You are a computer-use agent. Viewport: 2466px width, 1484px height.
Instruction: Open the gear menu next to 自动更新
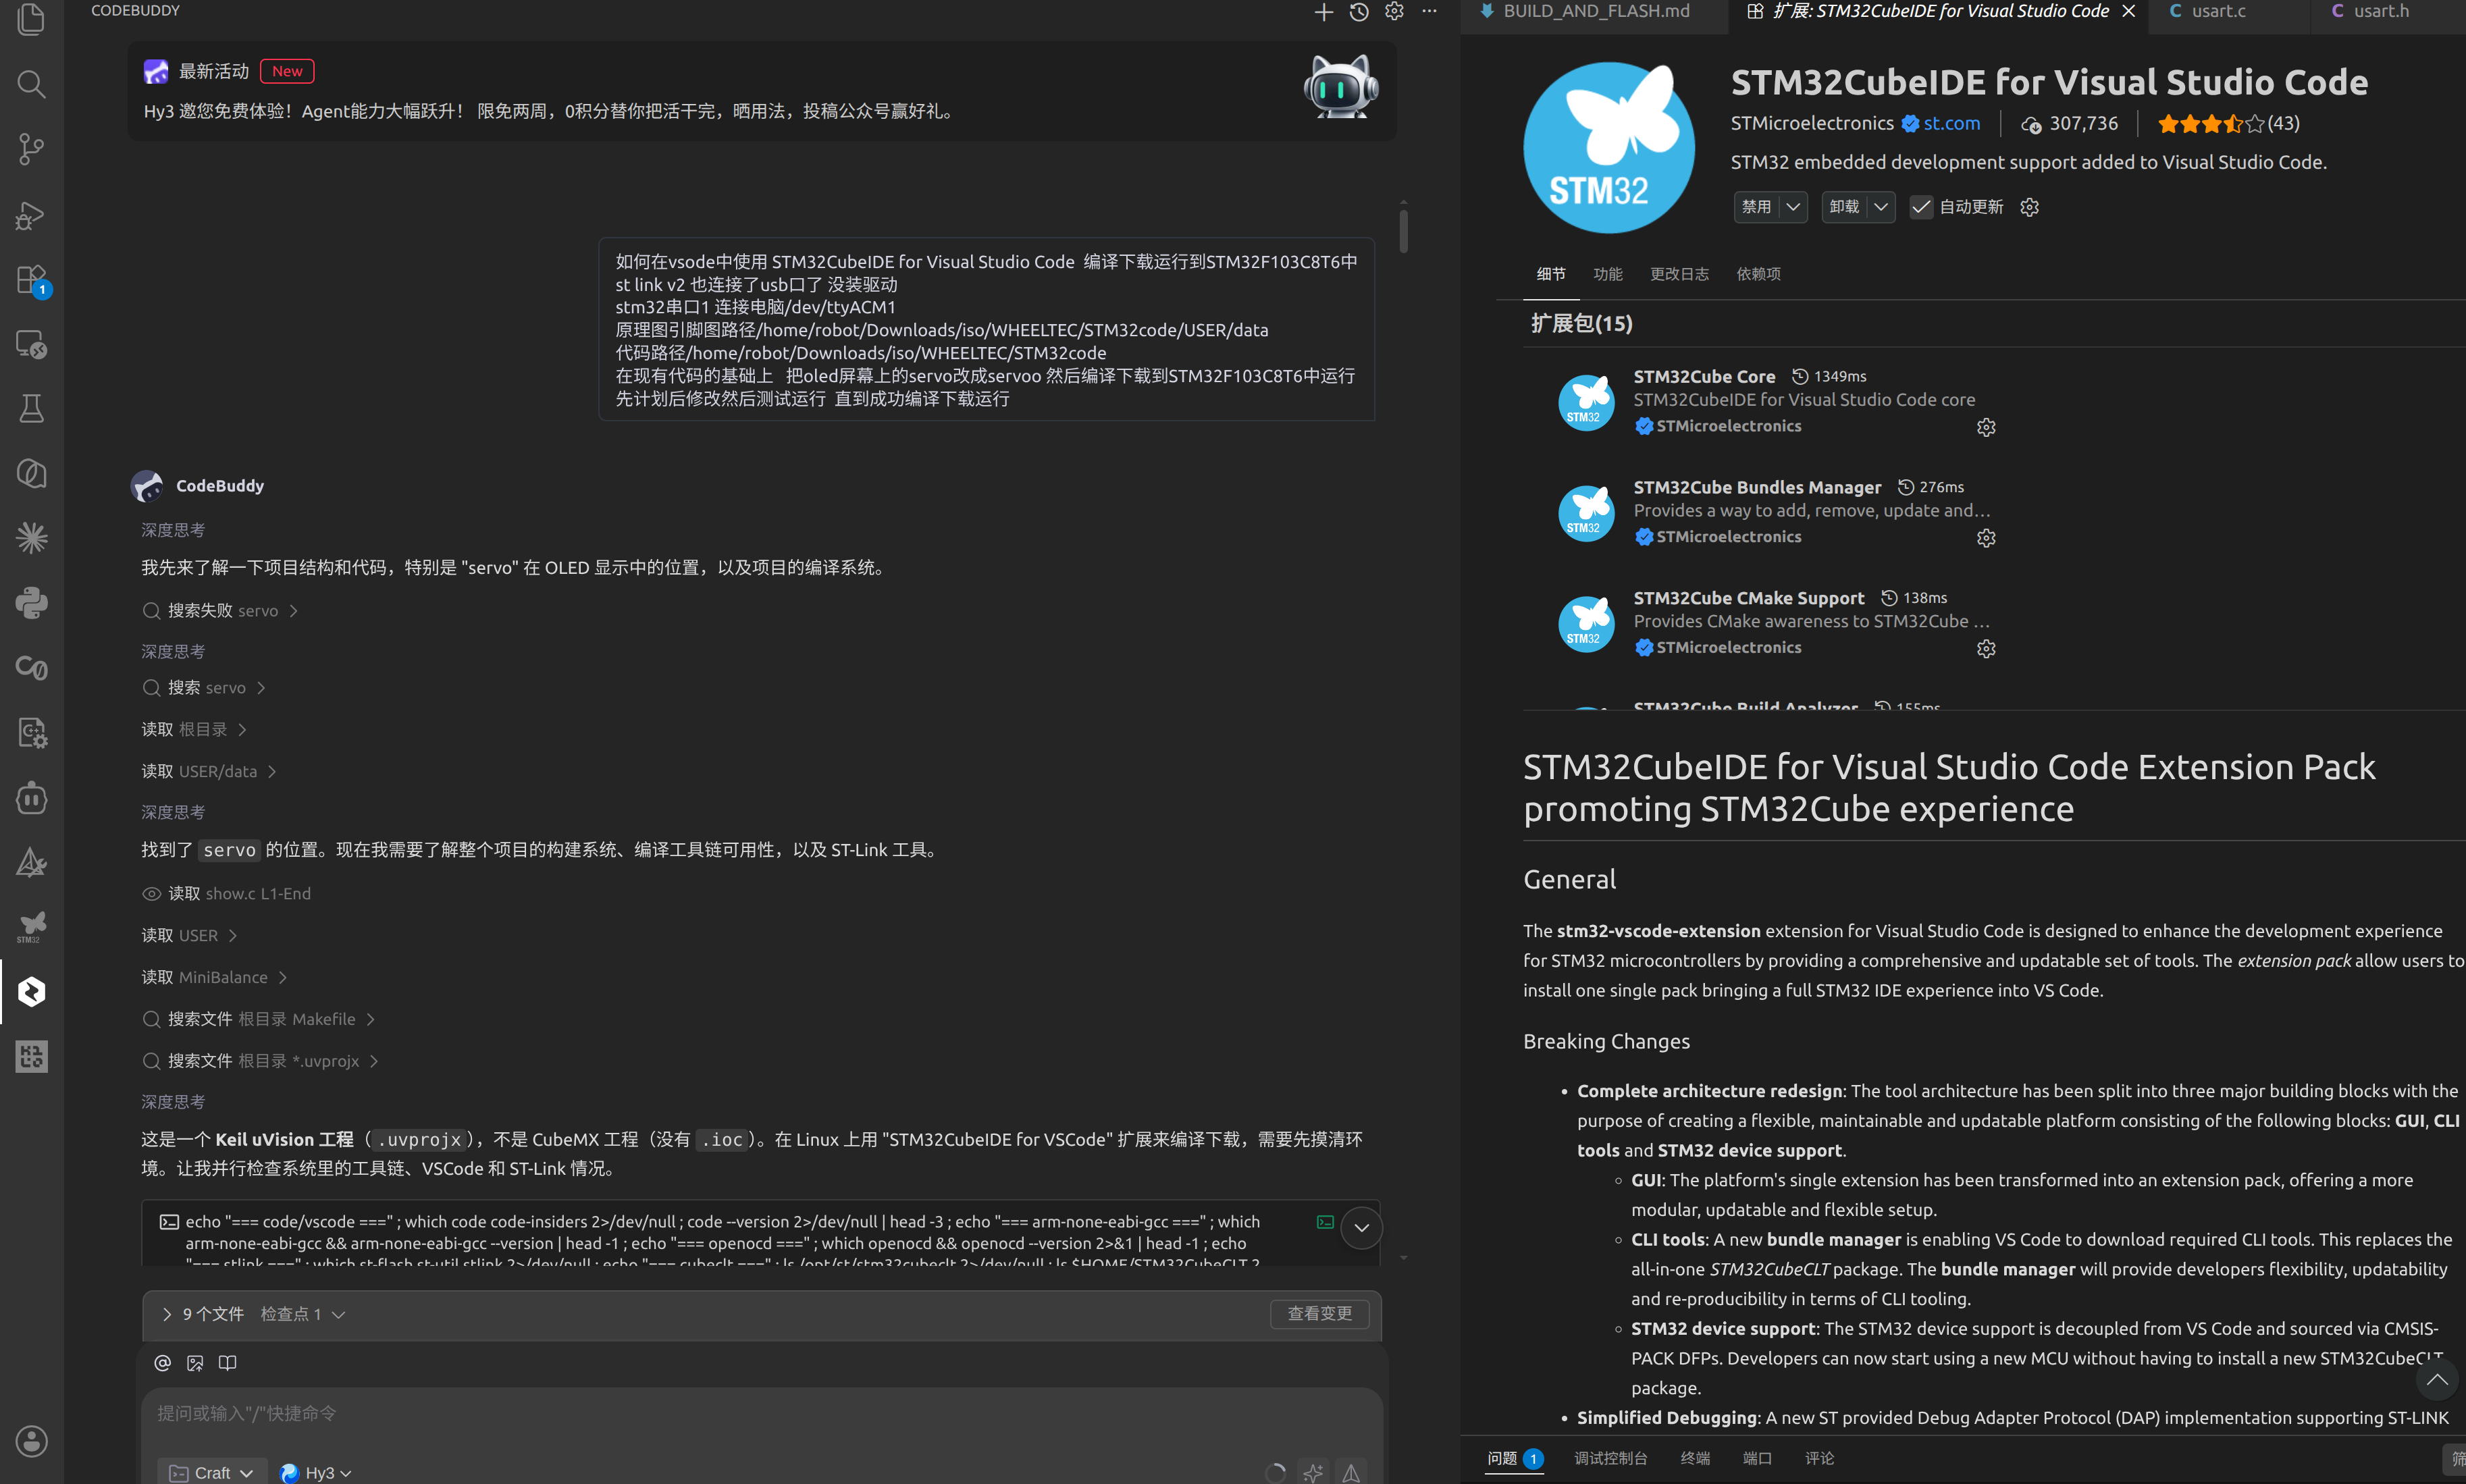pyautogui.click(x=2029, y=207)
